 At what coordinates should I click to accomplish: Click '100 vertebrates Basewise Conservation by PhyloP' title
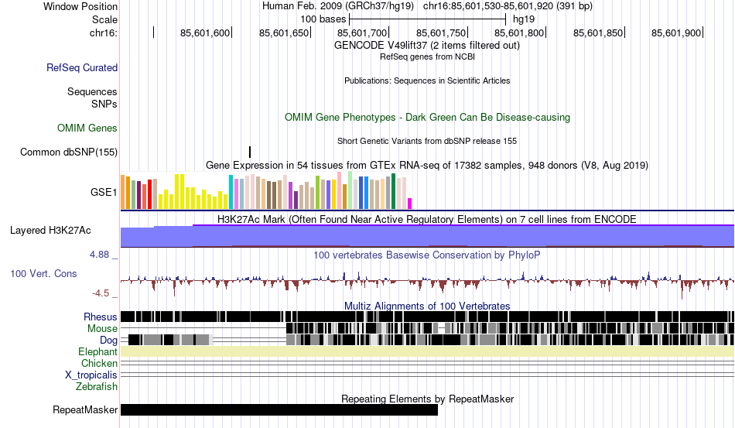427,255
